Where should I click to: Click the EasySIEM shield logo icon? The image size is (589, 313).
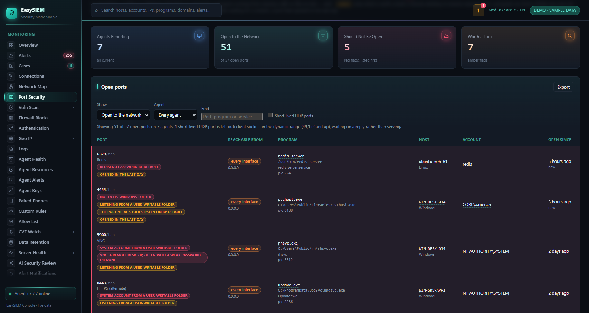(x=12, y=13)
